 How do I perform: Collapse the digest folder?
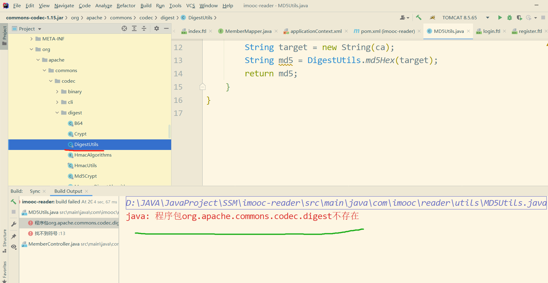pyautogui.click(x=57, y=113)
